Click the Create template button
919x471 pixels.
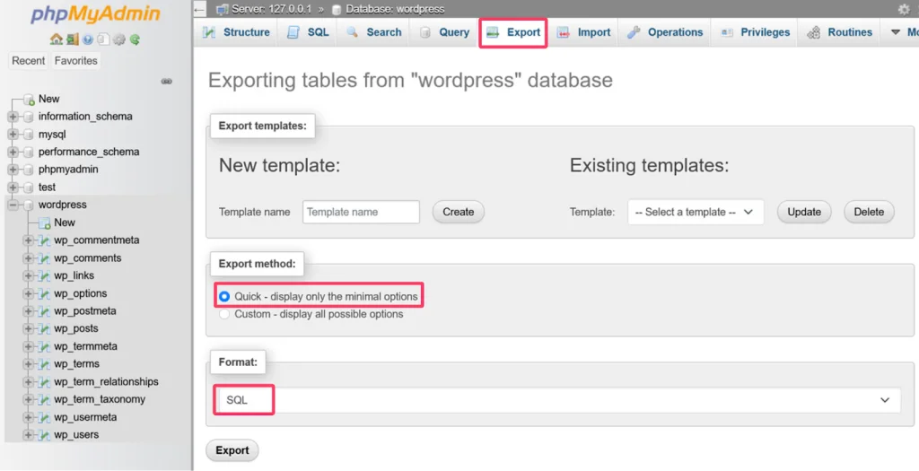pyautogui.click(x=459, y=212)
